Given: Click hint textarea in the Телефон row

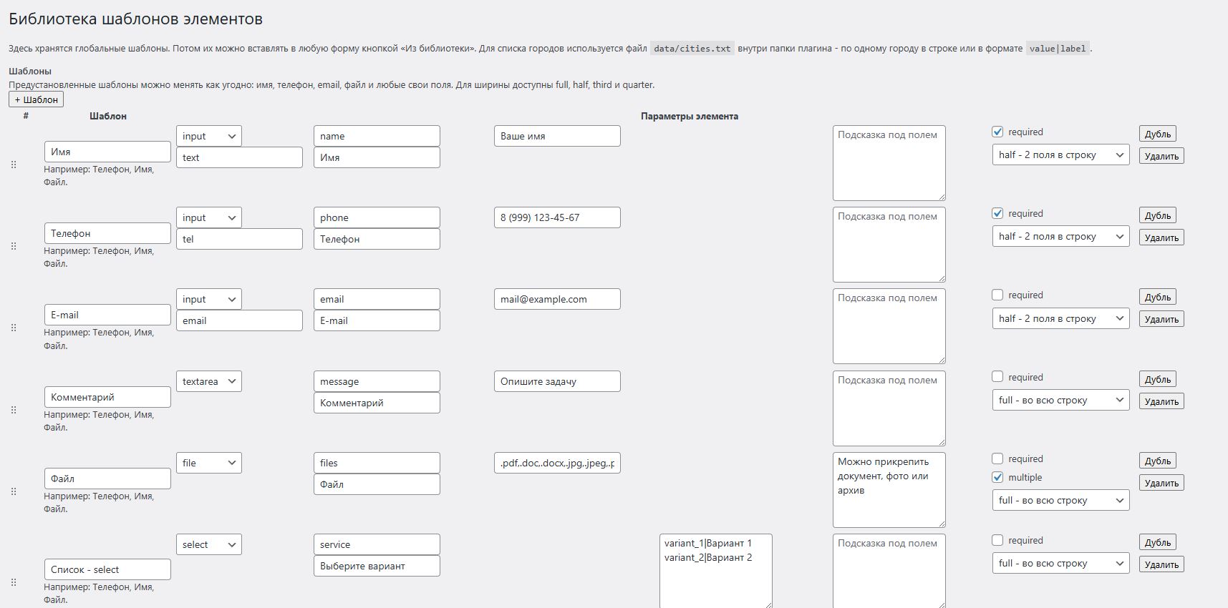Looking at the screenshot, I should (889, 245).
